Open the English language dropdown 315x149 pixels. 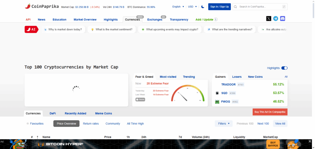pos(178,7)
